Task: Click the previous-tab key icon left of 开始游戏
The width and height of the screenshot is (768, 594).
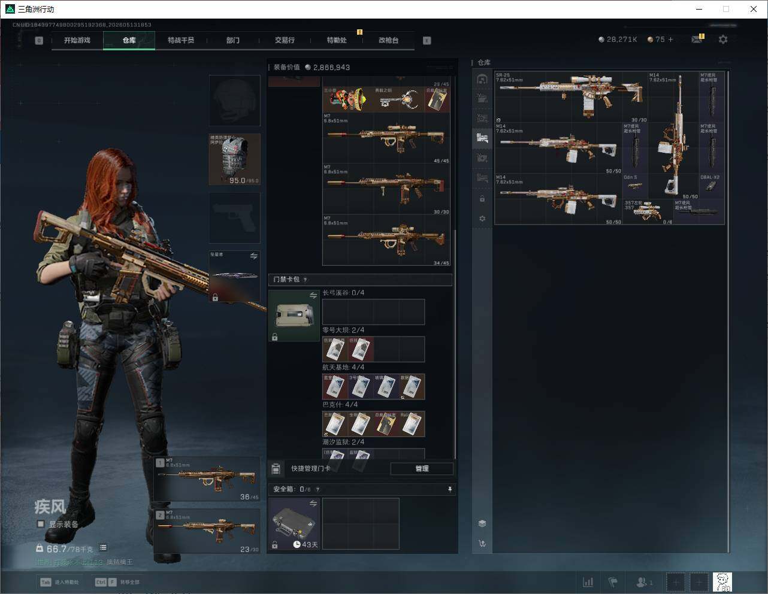Action: click(x=39, y=41)
